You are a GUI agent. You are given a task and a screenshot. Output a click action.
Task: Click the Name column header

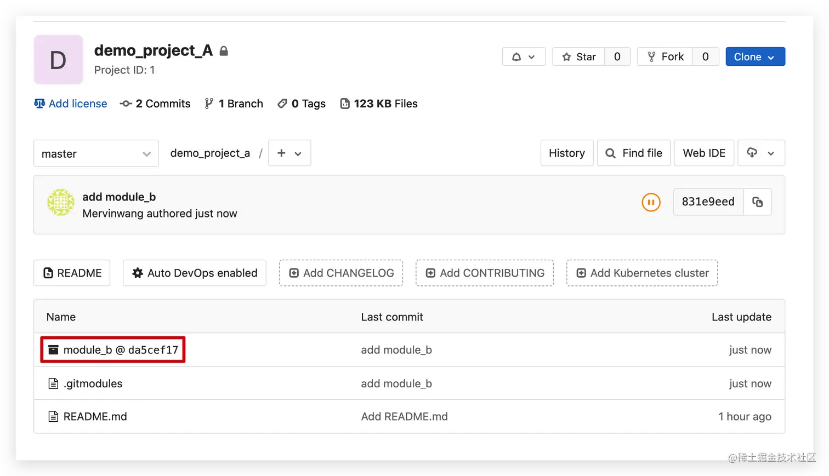[61, 317]
